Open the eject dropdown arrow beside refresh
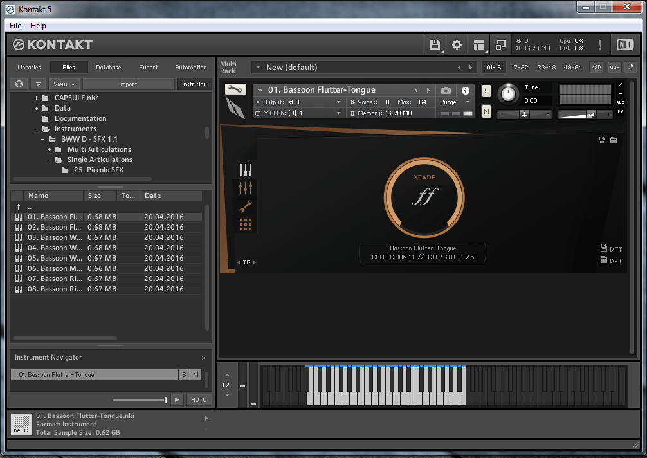The height and width of the screenshot is (458, 647). [x=38, y=84]
